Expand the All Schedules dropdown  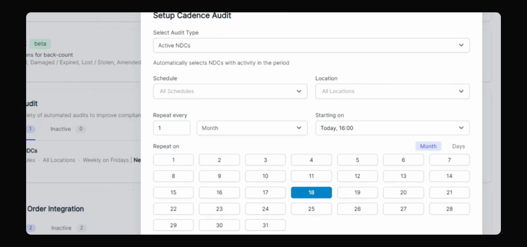230,91
